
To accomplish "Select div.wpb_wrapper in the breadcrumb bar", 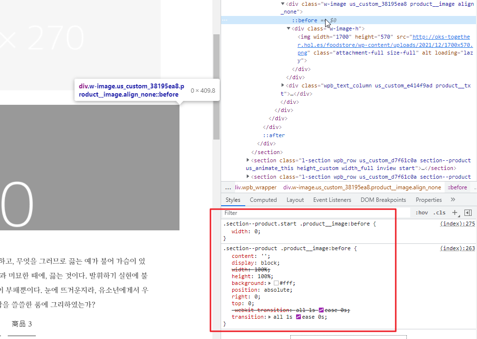I will (255, 187).
